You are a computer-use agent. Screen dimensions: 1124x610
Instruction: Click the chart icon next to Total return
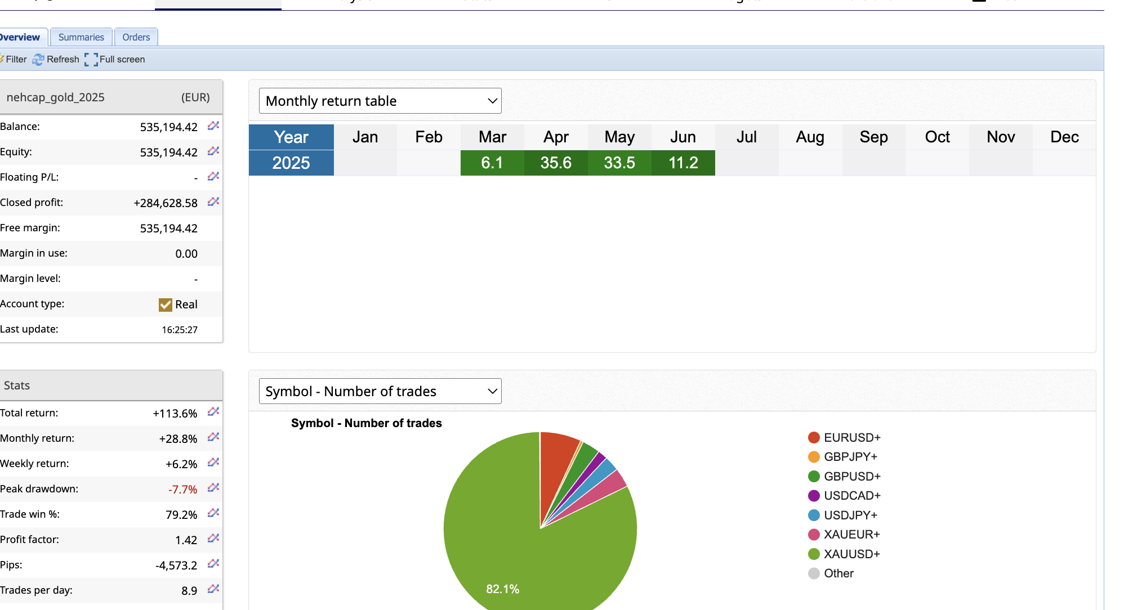tap(213, 412)
